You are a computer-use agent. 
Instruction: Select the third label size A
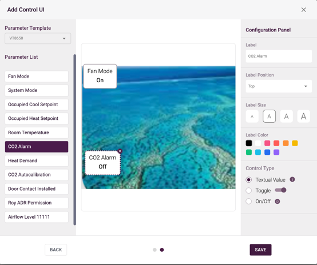pos(286,117)
